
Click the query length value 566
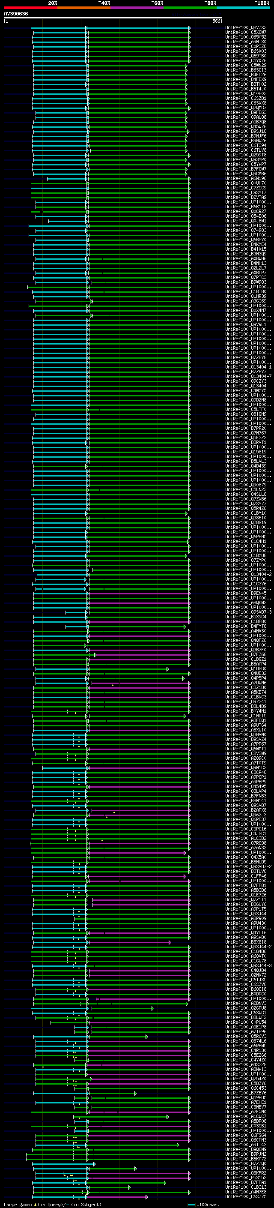point(216,21)
